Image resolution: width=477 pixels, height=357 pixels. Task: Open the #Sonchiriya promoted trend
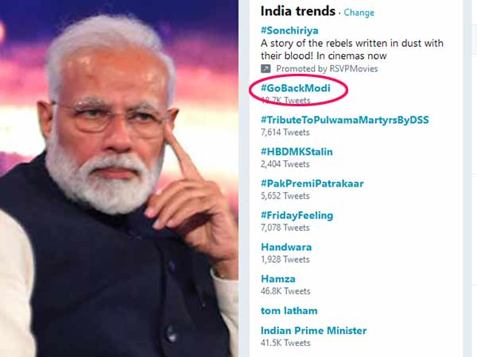(x=291, y=29)
